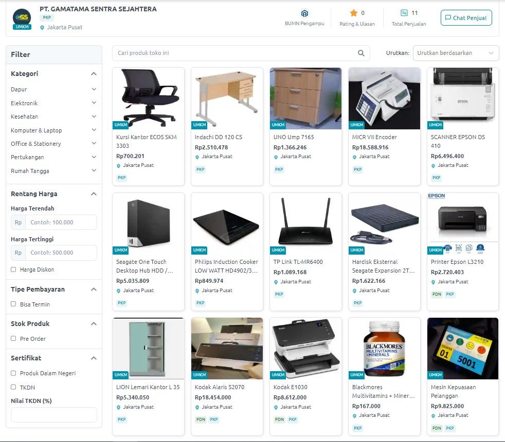Enable the Harga Diskon checkbox

[x=13, y=270]
